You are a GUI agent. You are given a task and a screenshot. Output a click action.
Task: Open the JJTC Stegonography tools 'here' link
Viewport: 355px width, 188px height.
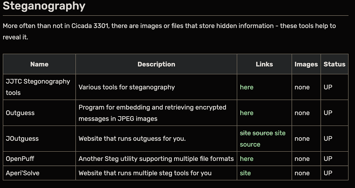tap(246, 87)
